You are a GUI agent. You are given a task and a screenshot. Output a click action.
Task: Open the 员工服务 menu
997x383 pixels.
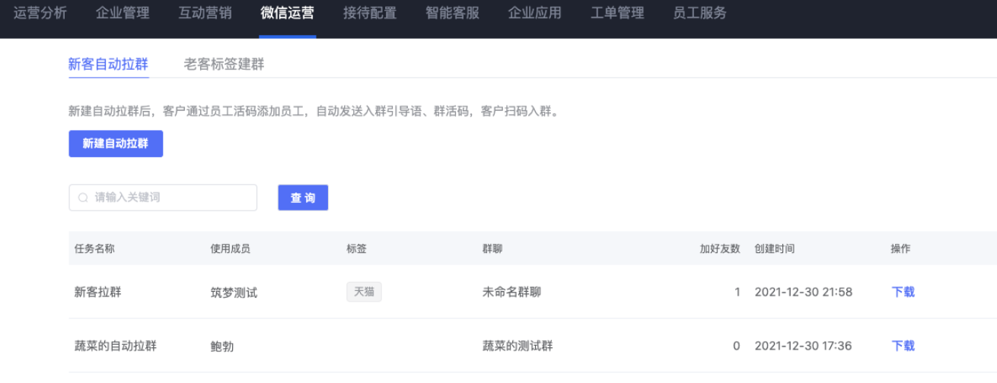click(x=699, y=13)
